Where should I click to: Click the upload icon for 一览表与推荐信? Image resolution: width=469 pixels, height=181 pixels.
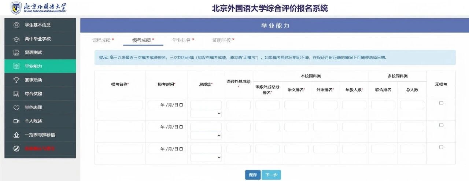point(16,135)
